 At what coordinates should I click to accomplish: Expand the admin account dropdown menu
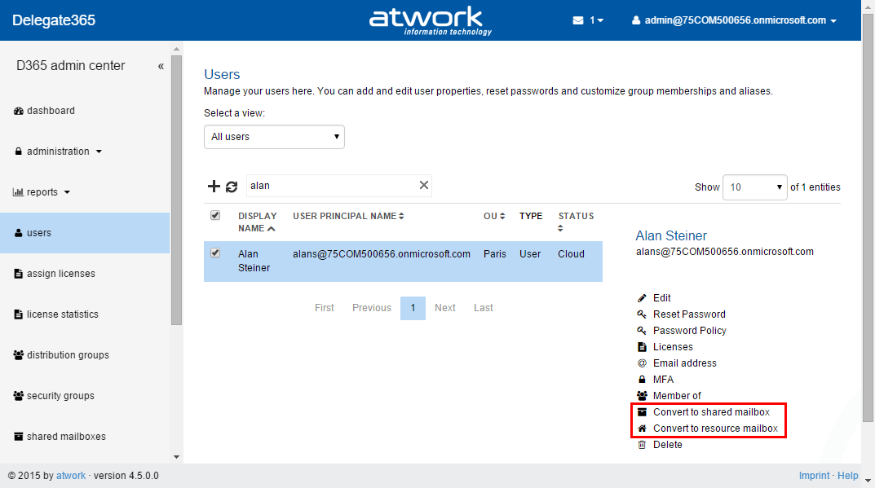click(x=734, y=20)
